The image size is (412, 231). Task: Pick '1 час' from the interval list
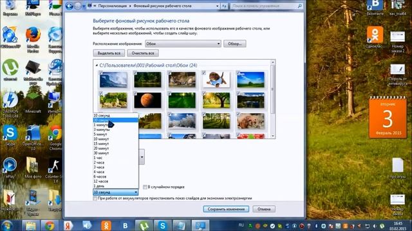pyautogui.click(x=116, y=158)
